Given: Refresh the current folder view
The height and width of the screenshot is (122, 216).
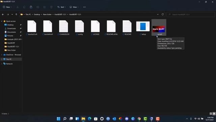Looking at the screenshot, I should click(163, 14).
